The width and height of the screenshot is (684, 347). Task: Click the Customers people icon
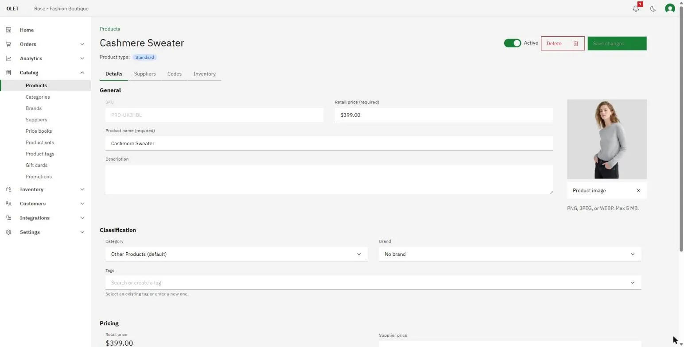(8, 204)
